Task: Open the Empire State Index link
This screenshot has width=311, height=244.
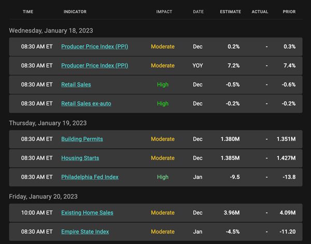Action: pos(85,232)
